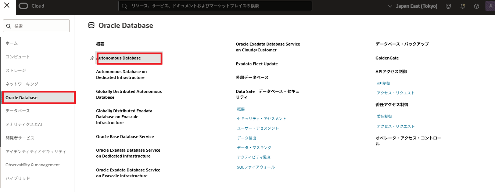
Task: Open APIアクセス制御 heading
Action: (x=391, y=72)
